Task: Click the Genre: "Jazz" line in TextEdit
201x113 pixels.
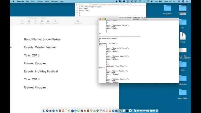Action: click(x=112, y=29)
